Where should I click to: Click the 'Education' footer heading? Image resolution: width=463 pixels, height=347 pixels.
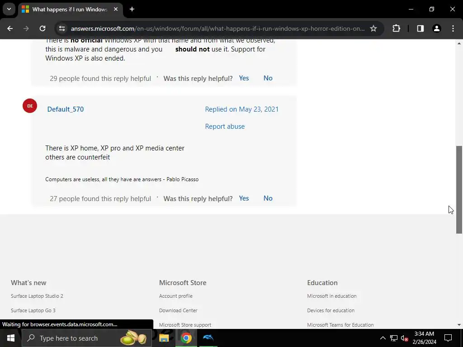322,283
